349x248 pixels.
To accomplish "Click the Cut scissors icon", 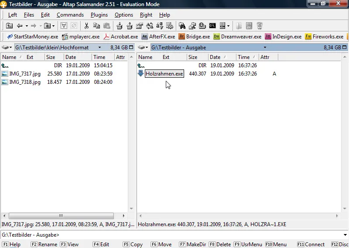I will point(86,26).
